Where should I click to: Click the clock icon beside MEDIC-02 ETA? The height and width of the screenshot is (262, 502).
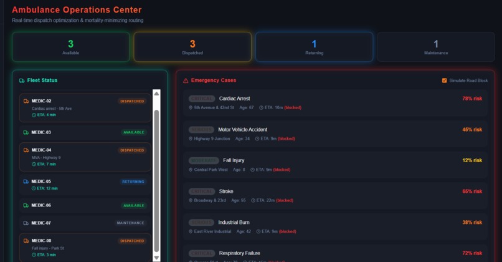coord(34,115)
